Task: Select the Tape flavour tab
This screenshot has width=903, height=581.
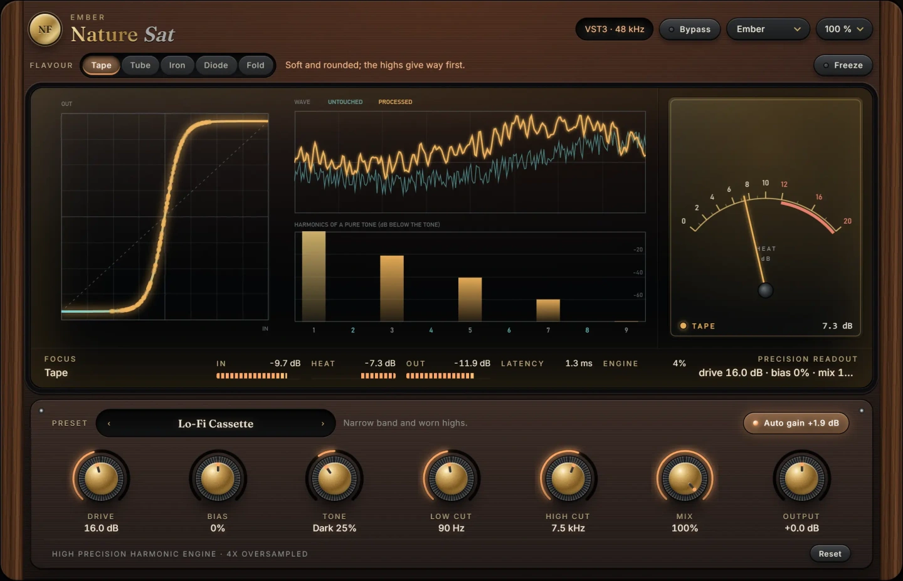Action: click(x=101, y=65)
